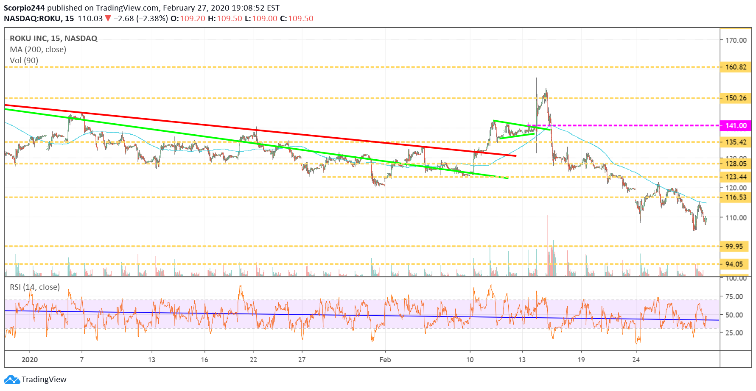
Task: Click the RSI 75.00 axis value
Action: pyautogui.click(x=734, y=297)
